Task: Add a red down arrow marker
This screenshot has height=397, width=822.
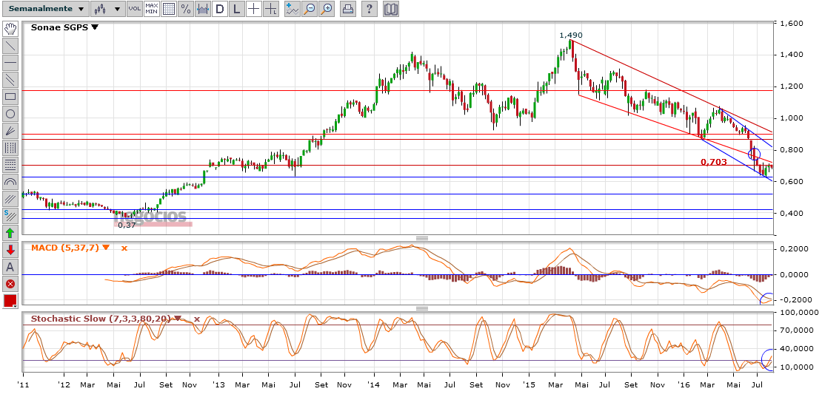Action: coord(10,250)
